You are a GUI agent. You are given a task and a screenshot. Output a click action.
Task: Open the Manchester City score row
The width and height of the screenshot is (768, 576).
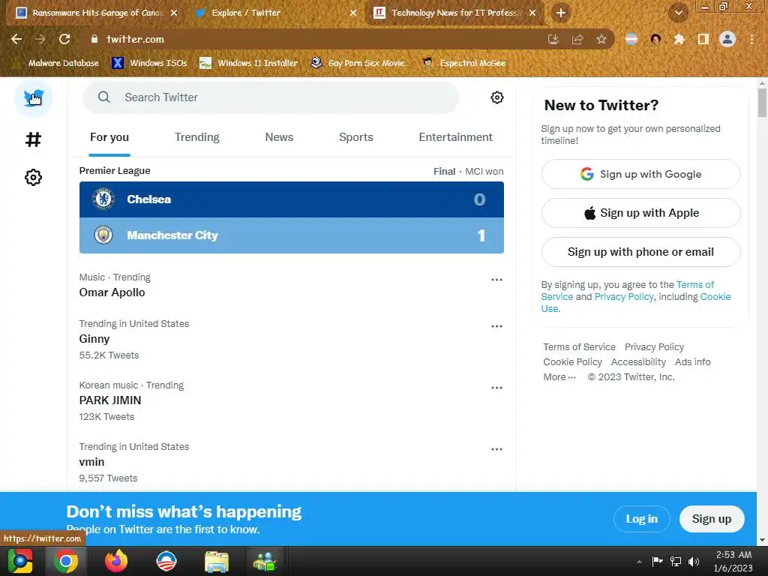292,235
